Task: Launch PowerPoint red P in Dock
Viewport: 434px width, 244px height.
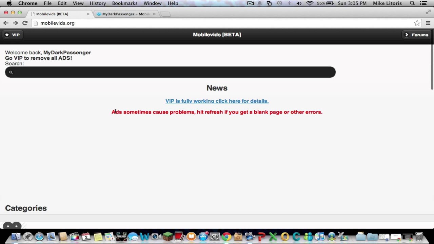Action: [261, 236]
